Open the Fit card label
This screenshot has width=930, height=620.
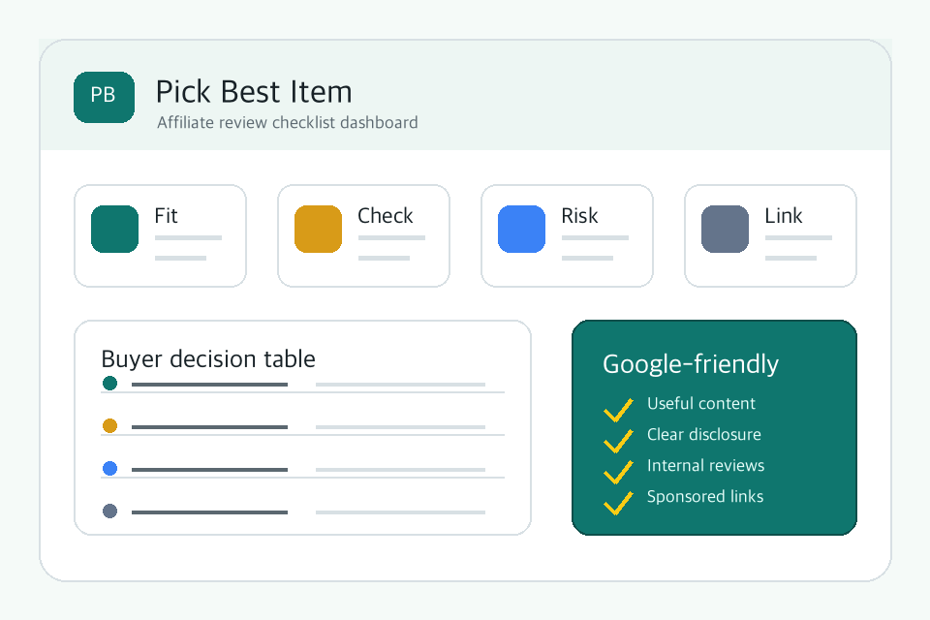pyautogui.click(x=166, y=215)
